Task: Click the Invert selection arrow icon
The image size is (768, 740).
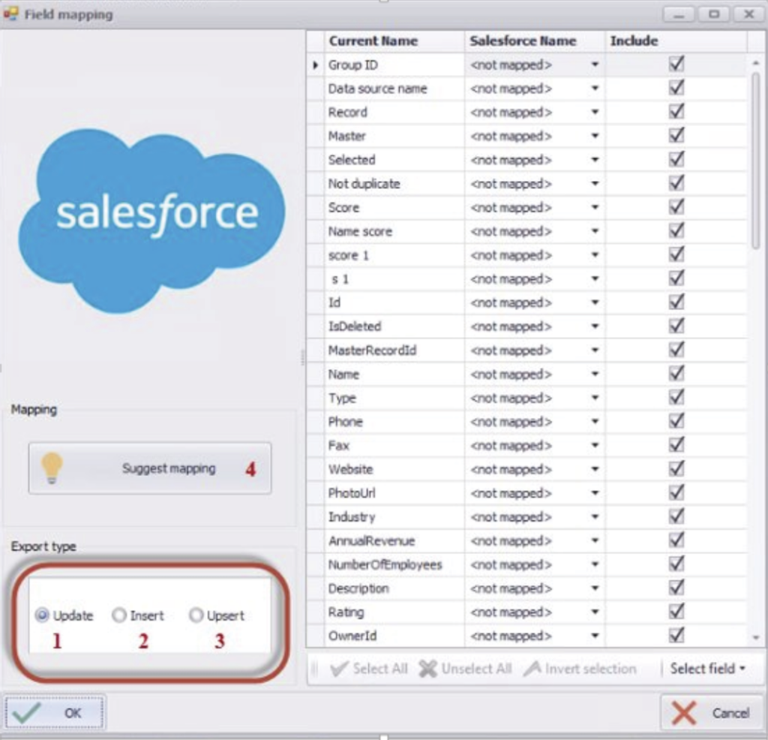Action: click(x=532, y=669)
